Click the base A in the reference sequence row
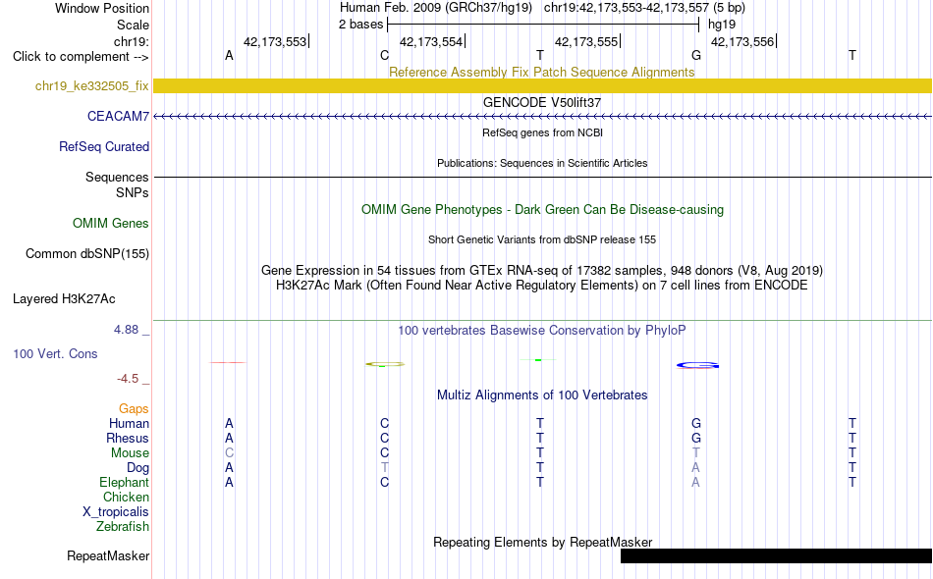Image resolution: width=933 pixels, height=579 pixels. (229, 56)
